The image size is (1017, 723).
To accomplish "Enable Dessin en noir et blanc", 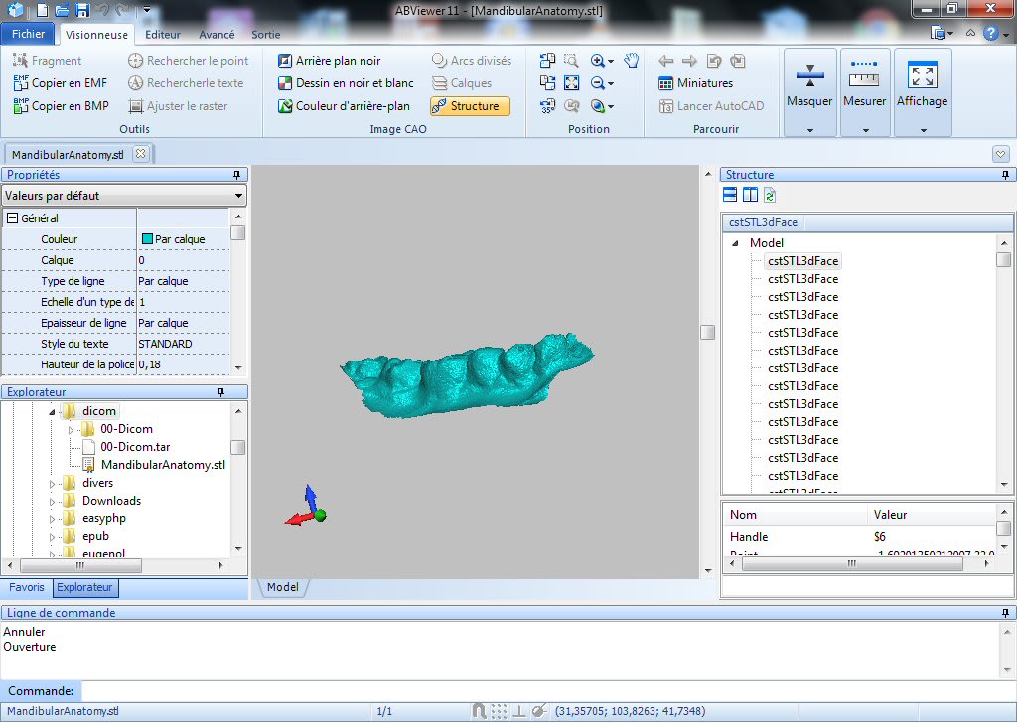I will coord(346,83).
